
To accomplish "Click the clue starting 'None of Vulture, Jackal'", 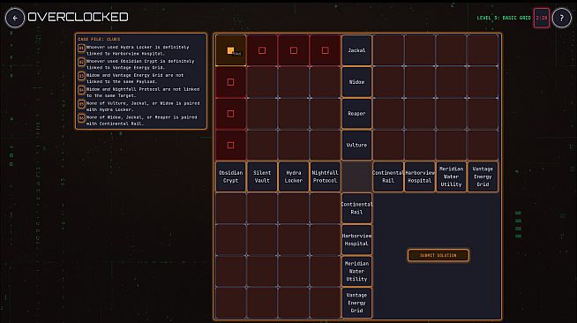I will pyautogui.click(x=143, y=106).
